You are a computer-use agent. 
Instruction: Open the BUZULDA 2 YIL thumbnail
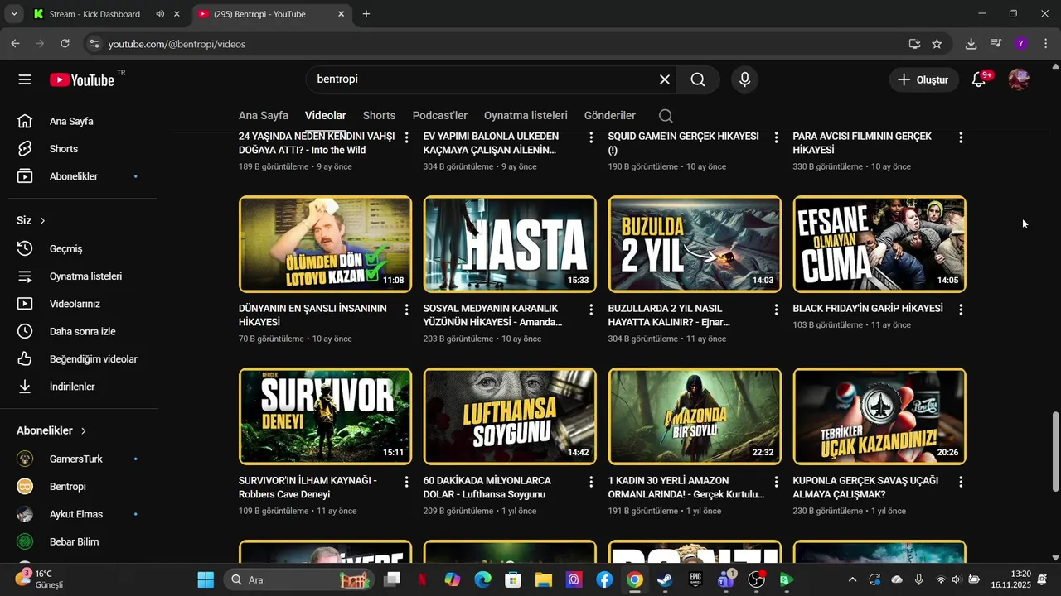[x=695, y=244]
